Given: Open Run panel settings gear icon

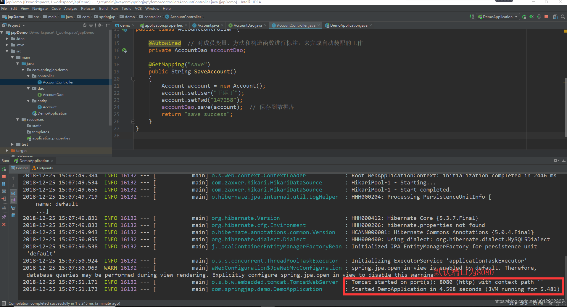Looking at the screenshot, I should (x=556, y=160).
